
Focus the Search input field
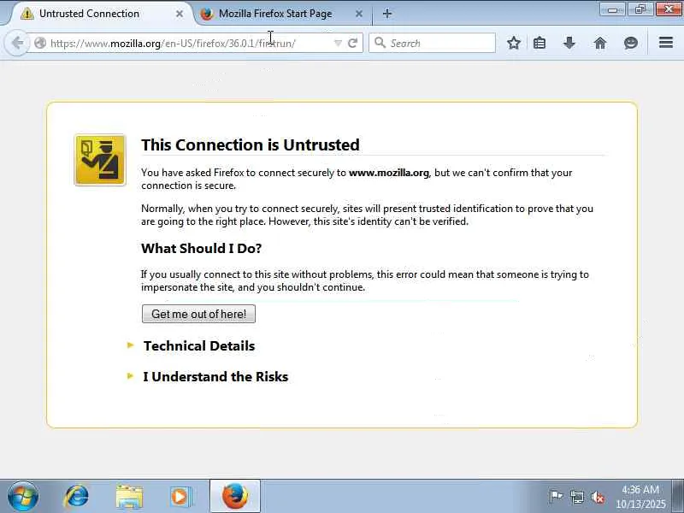coord(432,43)
